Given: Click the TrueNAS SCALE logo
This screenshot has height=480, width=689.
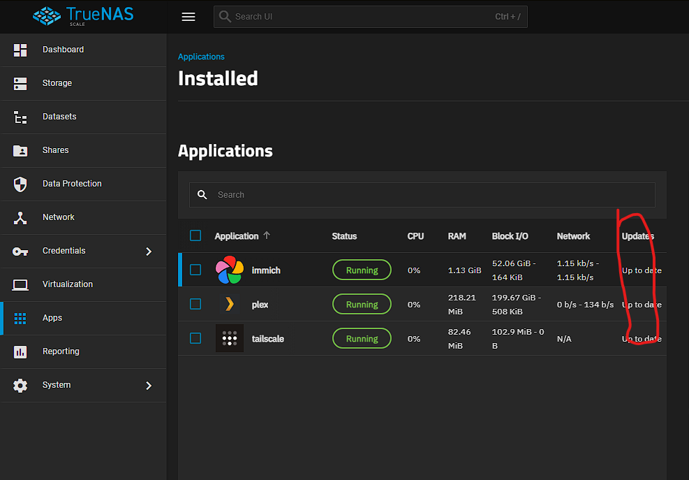Looking at the screenshot, I should (x=83, y=16).
